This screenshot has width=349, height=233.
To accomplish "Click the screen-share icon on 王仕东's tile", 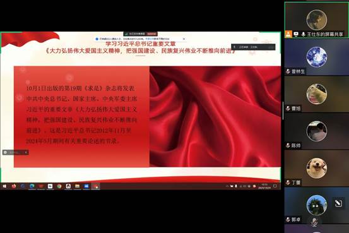I will [296, 34].
